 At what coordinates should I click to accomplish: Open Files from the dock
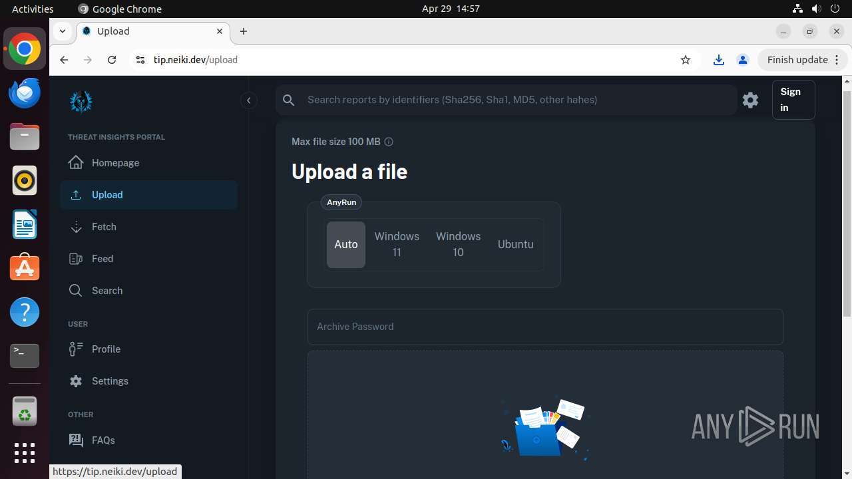(25, 137)
